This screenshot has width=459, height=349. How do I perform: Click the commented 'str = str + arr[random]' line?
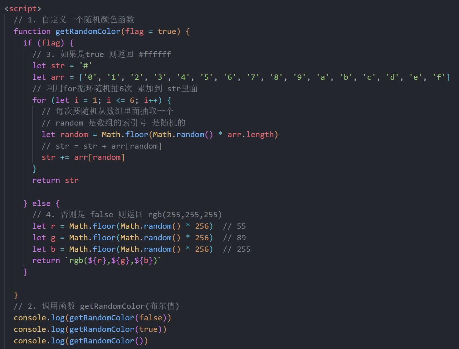(102, 146)
